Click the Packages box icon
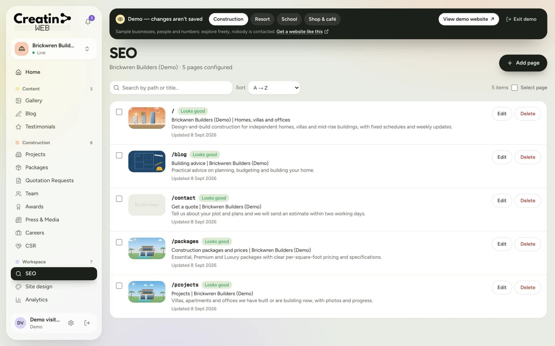This screenshot has width=555, height=346. tap(18, 168)
